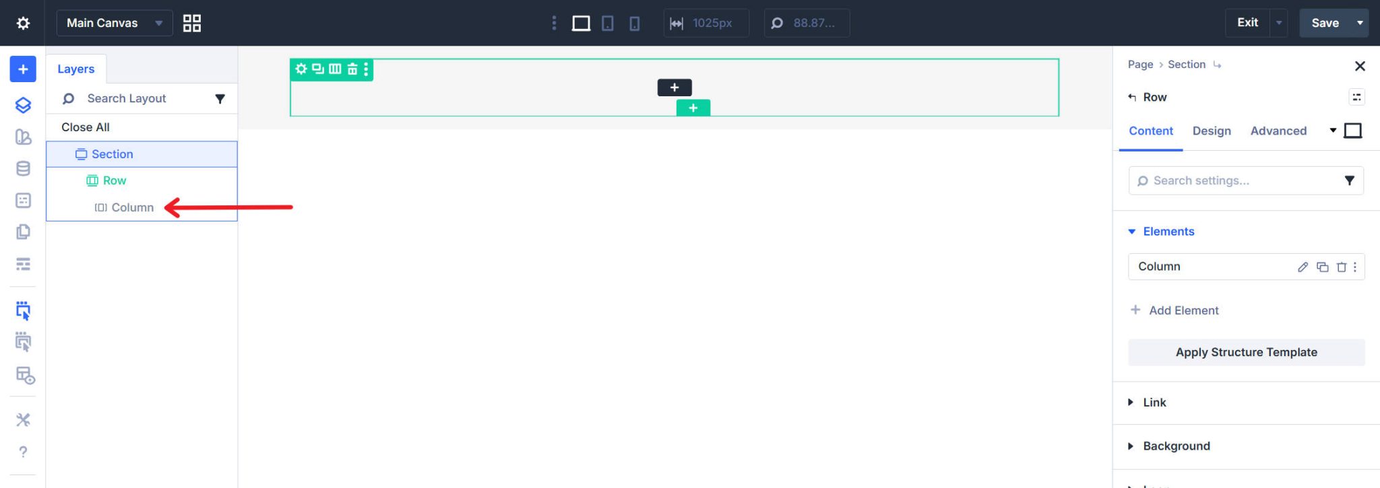This screenshot has height=488, width=1380.
Task: Select the Layers tab
Action: pyautogui.click(x=76, y=69)
